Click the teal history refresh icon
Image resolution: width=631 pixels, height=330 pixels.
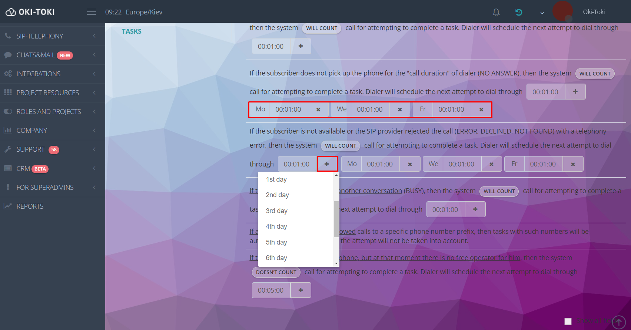click(519, 13)
